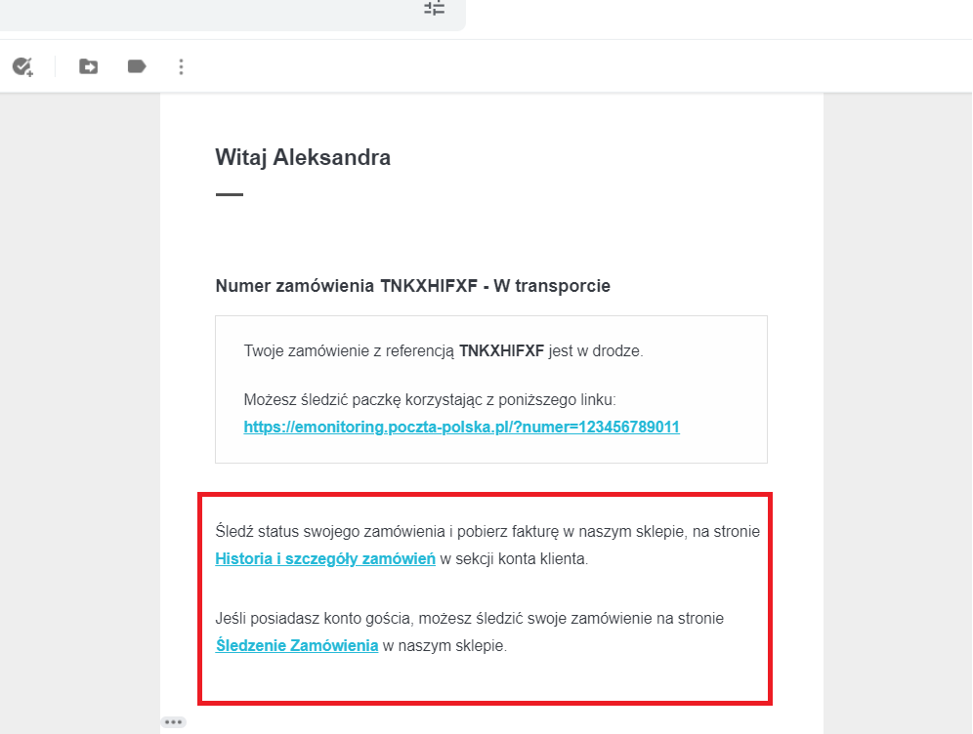Viewport: 973px width, 734px height.
Task: Click the 'Jeśli posiadasz konto gościa' sentence
Action: [x=469, y=618]
